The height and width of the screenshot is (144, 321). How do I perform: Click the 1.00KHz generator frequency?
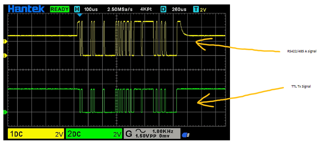[163, 131]
